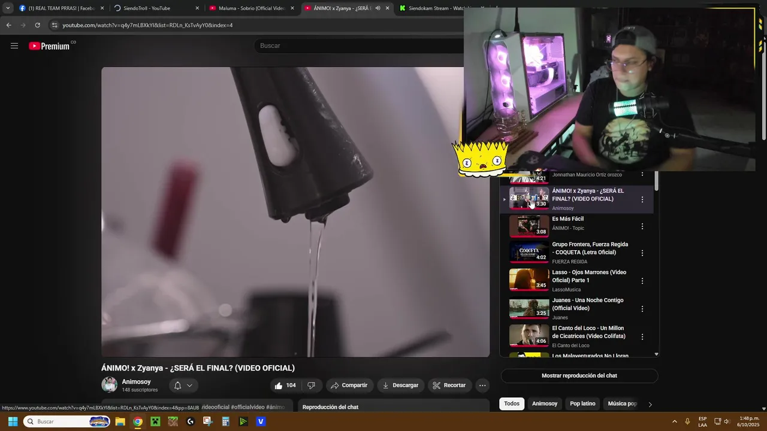This screenshot has height=431, width=767.
Task: Play Lasso - Ojos Marrones from playlist
Action: pyautogui.click(x=576, y=280)
